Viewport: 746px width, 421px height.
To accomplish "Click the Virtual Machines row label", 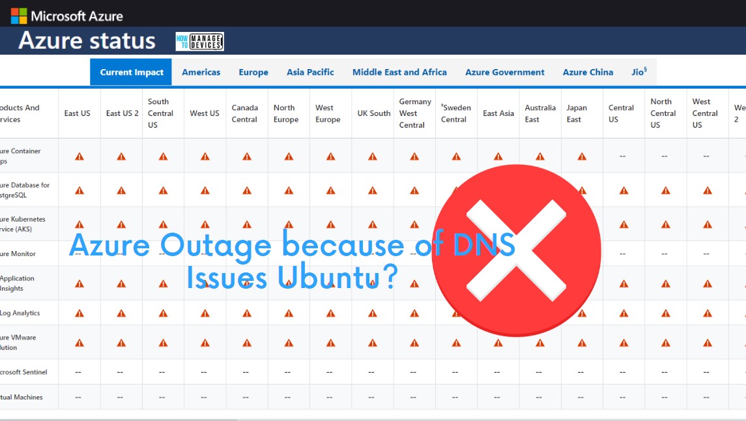I will 22,398.
